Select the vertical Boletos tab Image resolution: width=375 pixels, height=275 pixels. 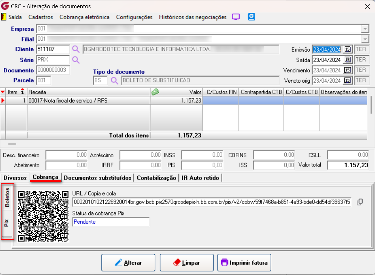pyautogui.click(x=7, y=198)
